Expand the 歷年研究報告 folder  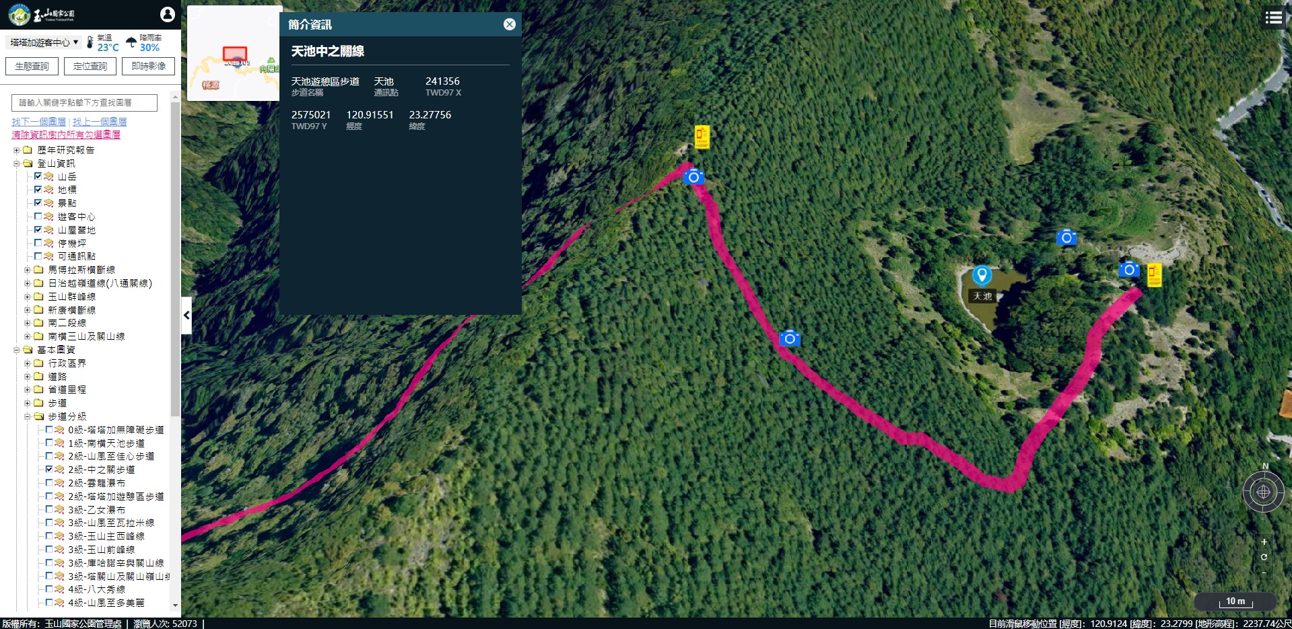(17, 150)
